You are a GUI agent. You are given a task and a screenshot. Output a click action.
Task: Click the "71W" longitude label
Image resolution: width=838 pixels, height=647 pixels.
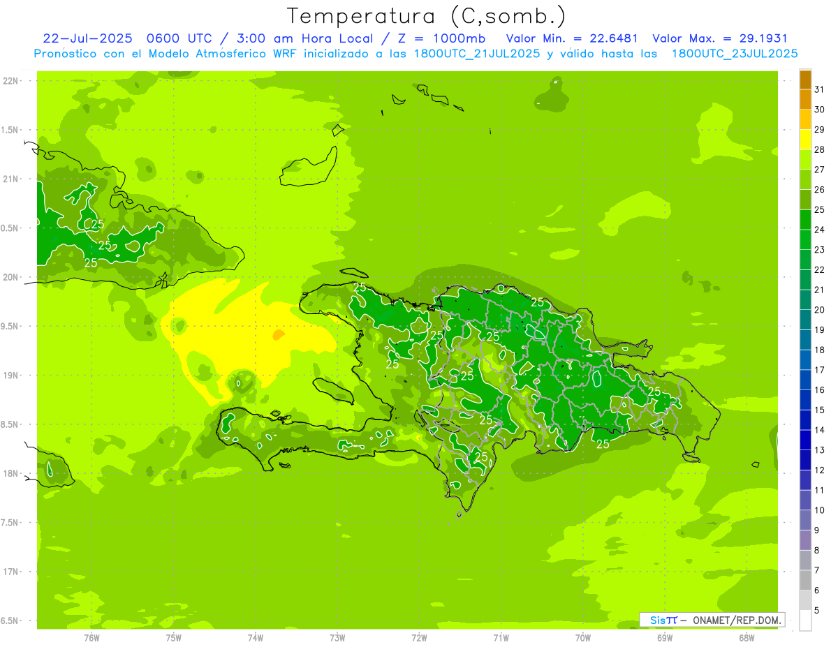coord(501,637)
